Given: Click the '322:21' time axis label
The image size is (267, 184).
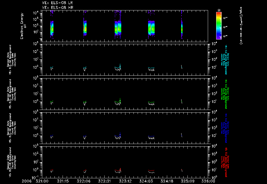Looking at the screenshot, I should 104,181.
